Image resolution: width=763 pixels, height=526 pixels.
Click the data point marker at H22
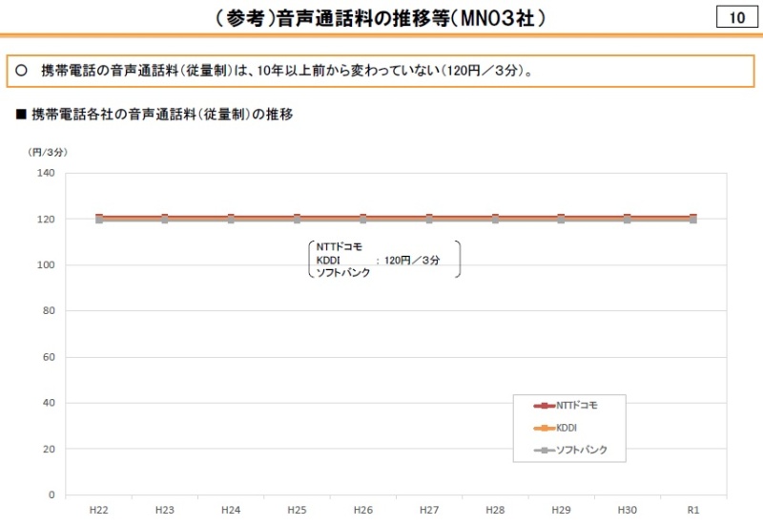pos(99,219)
